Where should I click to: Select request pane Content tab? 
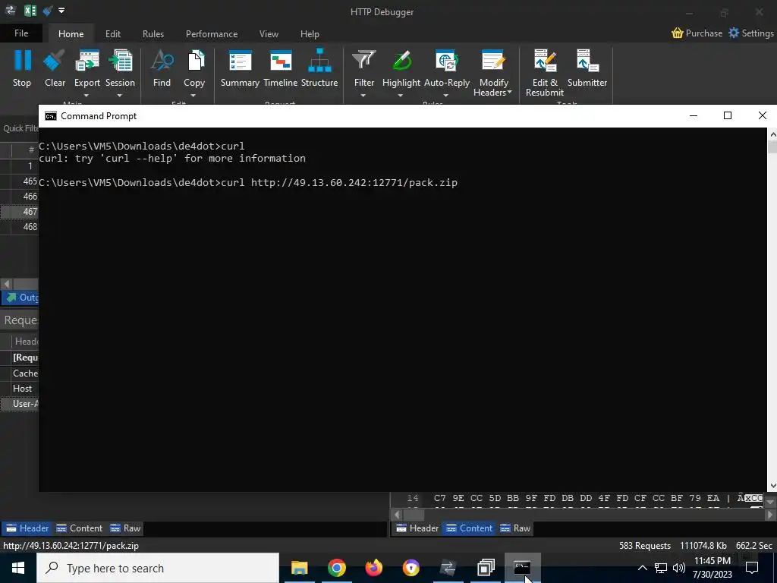pyautogui.click(x=79, y=528)
